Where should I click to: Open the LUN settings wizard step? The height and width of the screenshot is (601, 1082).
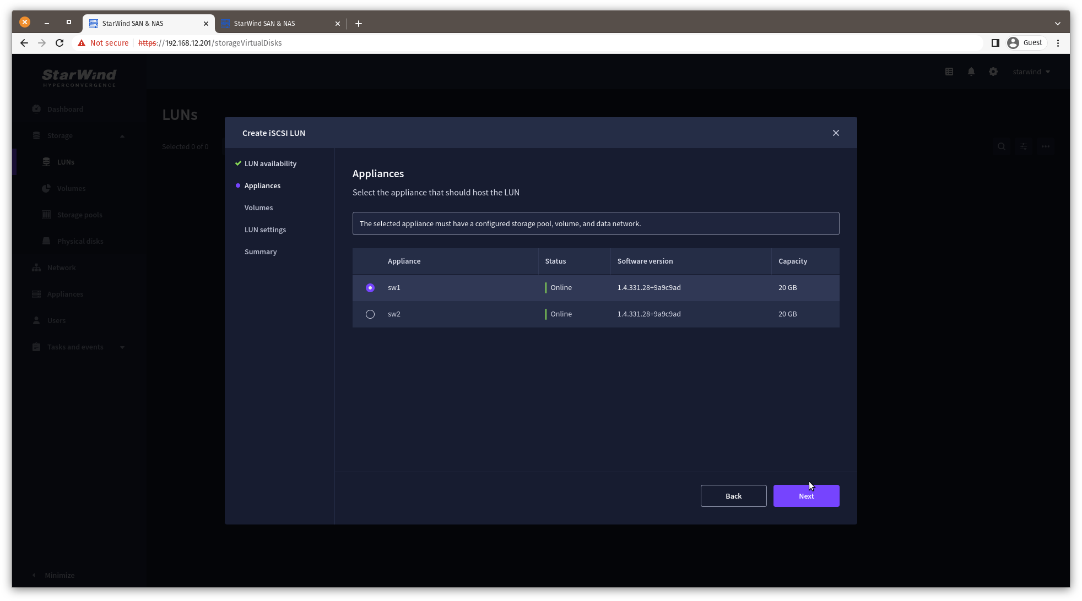click(x=265, y=230)
